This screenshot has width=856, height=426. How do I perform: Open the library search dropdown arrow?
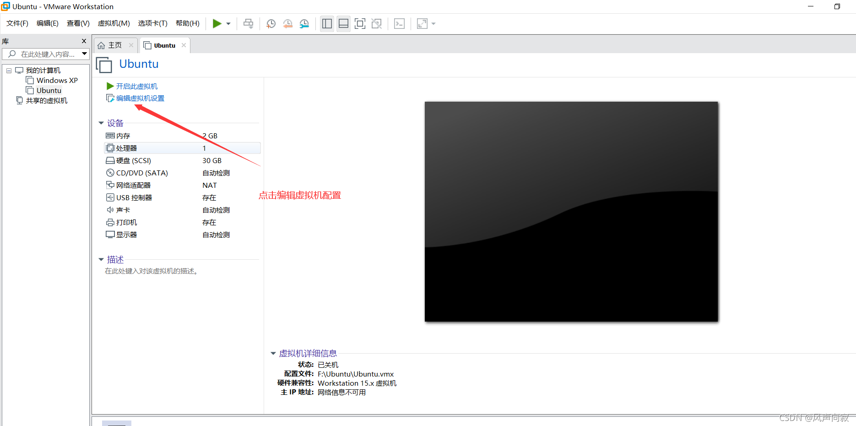pos(85,54)
